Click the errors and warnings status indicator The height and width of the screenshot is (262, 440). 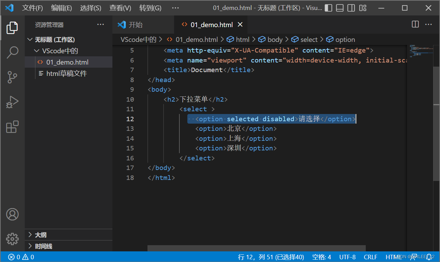pos(21,257)
